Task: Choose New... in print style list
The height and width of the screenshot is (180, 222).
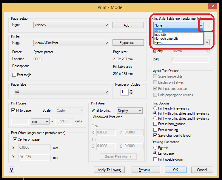Action: coord(178,42)
